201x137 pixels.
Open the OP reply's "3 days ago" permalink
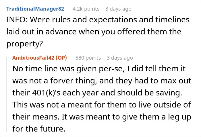(x=120, y=58)
